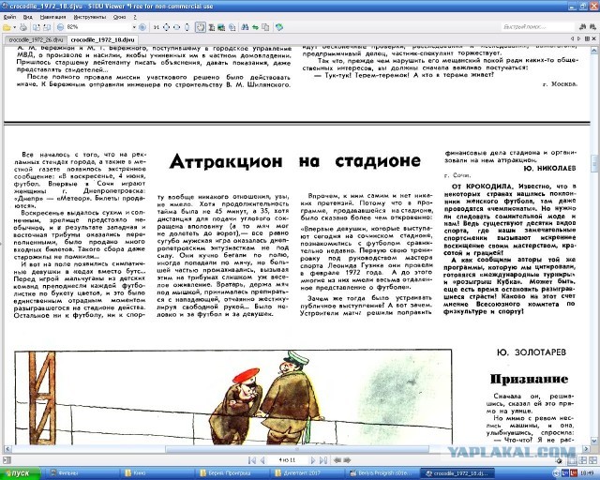Fit whole page zoom icon

(x=167, y=27)
